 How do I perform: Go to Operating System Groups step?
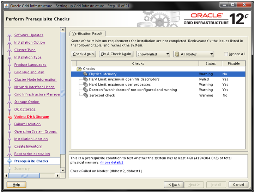[x=36, y=131]
